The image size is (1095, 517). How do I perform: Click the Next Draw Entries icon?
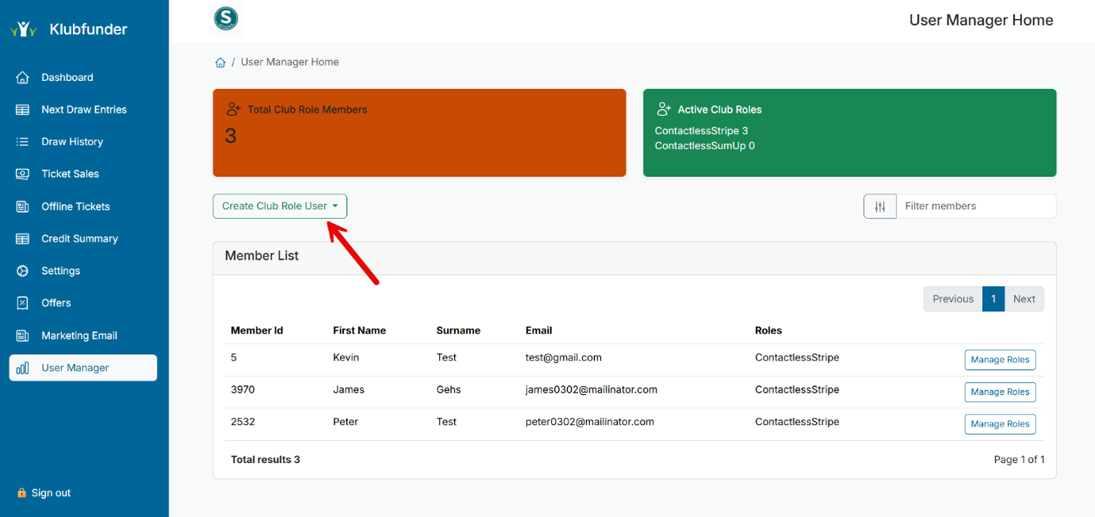click(x=22, y=110)
